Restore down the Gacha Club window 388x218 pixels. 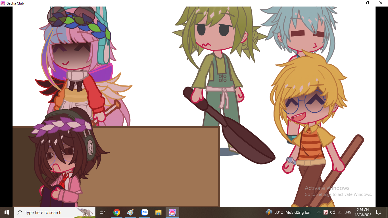tap(368, 3)
